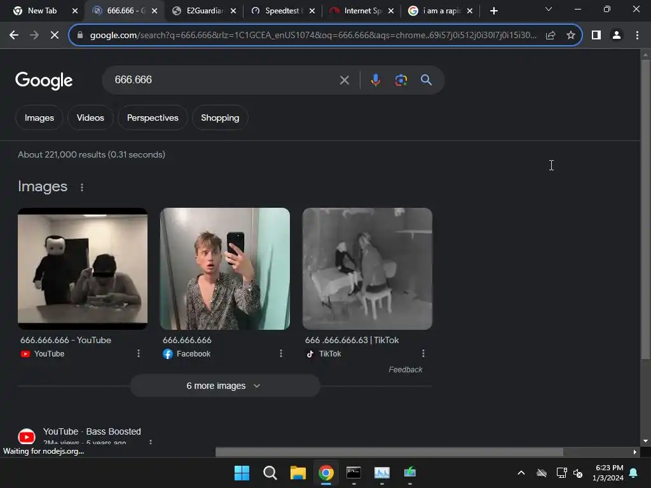View site info via the lock icon

pos(80,36)
